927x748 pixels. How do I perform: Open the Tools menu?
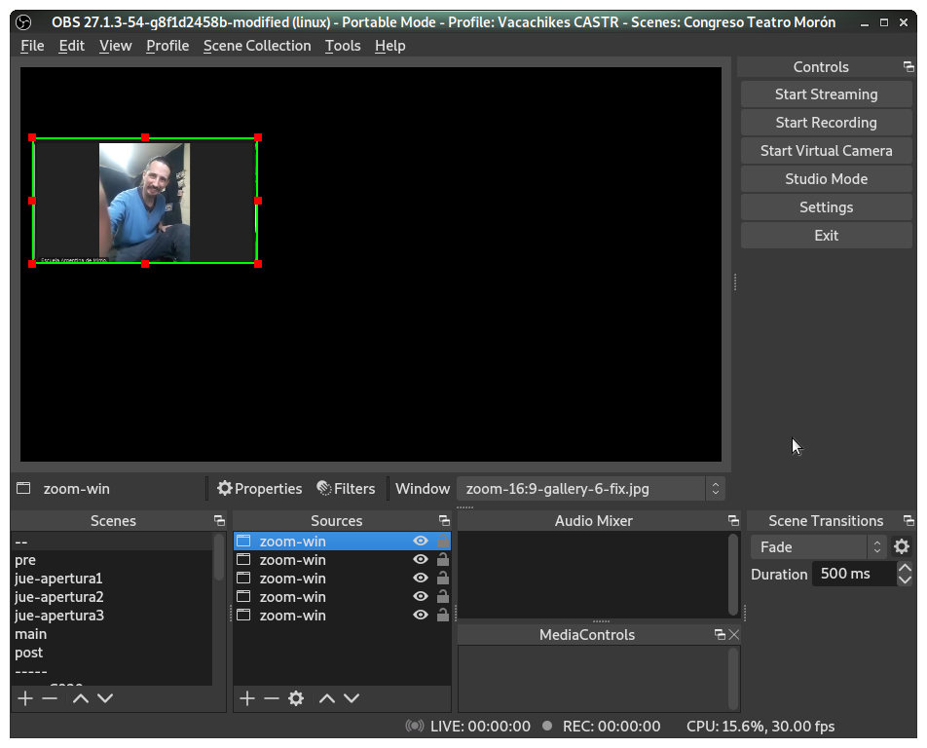pyautogui.click(x=342, y=46)
